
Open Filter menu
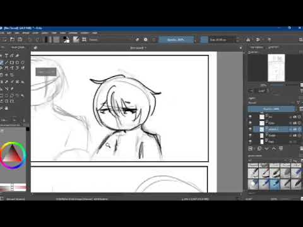(x=54, y=33)
